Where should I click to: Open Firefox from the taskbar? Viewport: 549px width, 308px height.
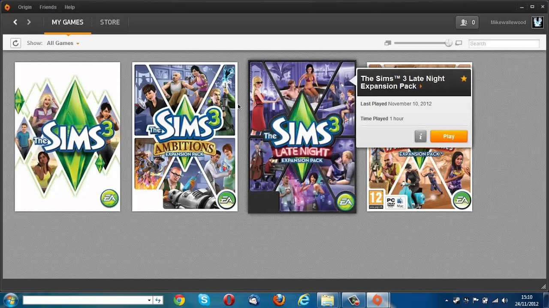(279, 300)
